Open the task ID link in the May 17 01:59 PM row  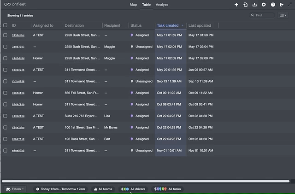tap(18, 35)
